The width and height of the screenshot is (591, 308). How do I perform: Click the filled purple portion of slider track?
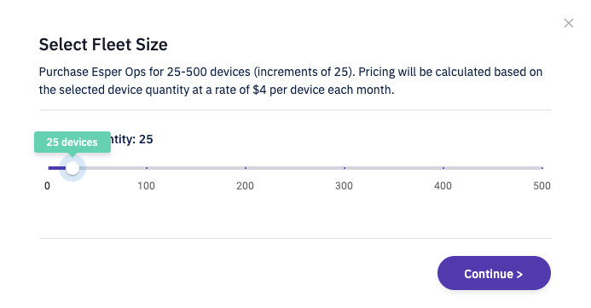coord(57,168)
